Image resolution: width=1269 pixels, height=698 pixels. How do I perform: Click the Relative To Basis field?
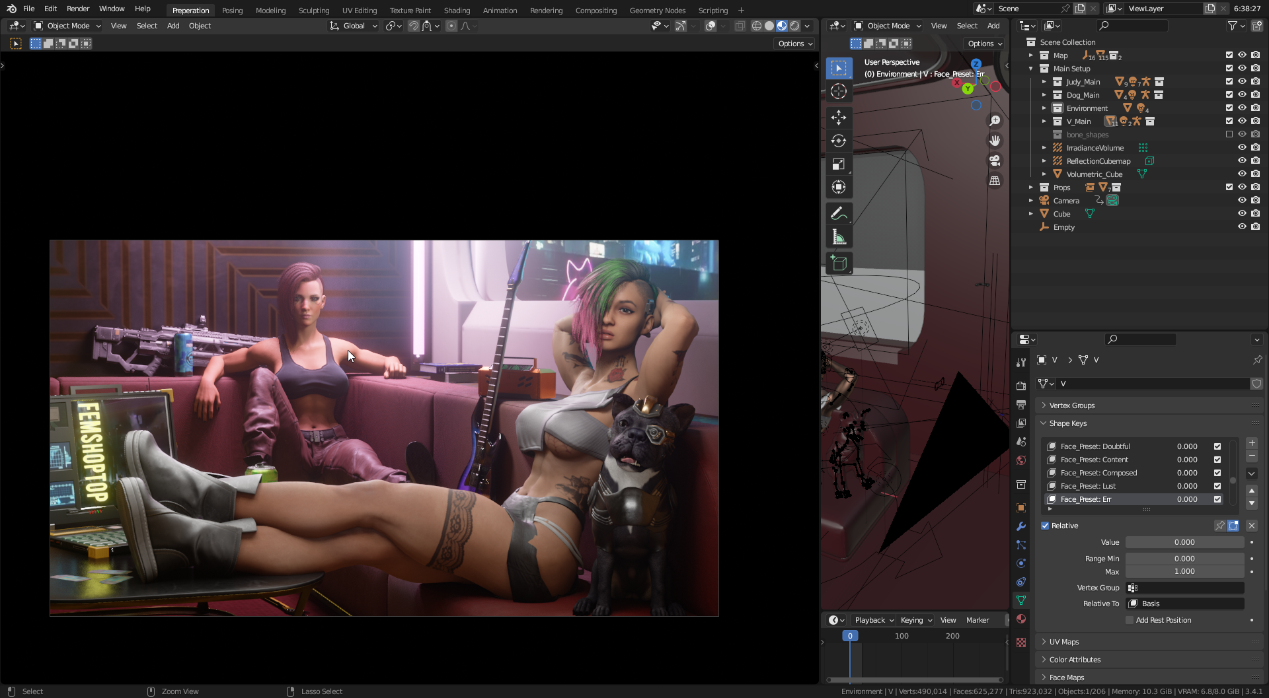(x=1185, y=604)
